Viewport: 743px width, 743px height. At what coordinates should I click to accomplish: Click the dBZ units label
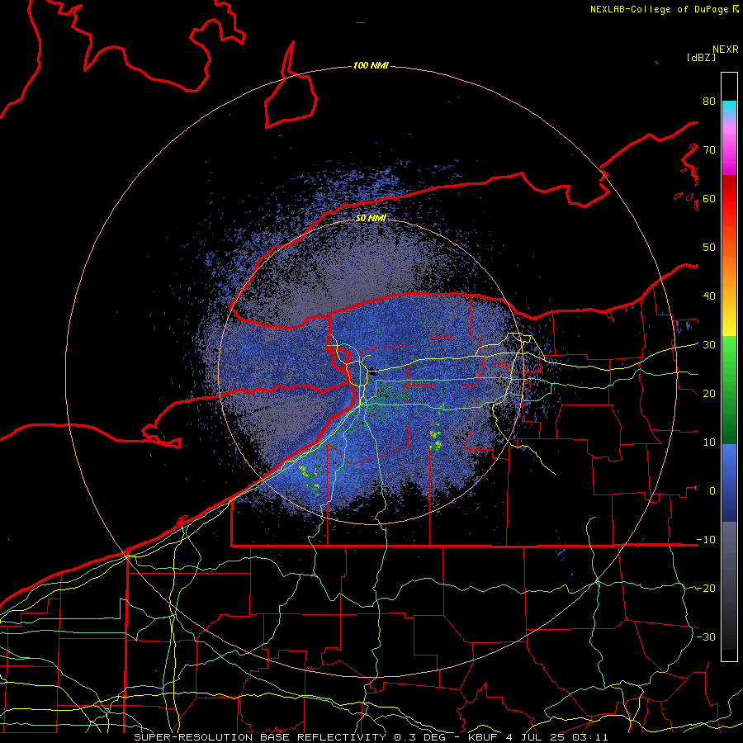701,57
